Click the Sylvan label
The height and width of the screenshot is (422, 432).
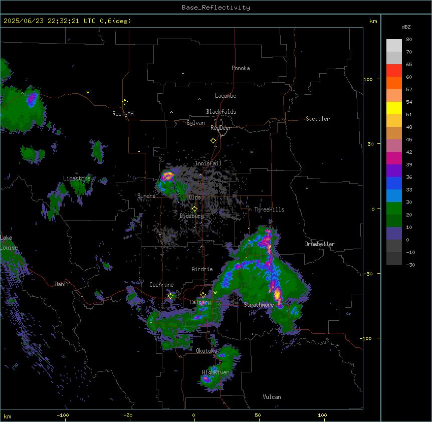point(195,123)
